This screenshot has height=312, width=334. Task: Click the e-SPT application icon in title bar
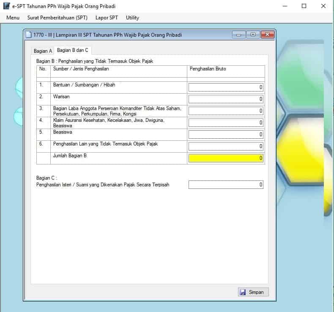click(x=6, y=6)
